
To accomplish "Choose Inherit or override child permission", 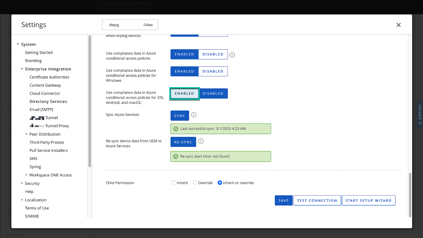I will (x=220, y=183).
